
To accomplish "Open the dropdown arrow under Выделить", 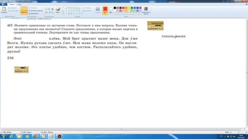I will (x=24, y=14).
